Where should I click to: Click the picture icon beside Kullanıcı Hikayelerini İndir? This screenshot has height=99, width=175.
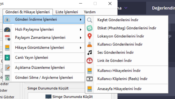point(90,71)
